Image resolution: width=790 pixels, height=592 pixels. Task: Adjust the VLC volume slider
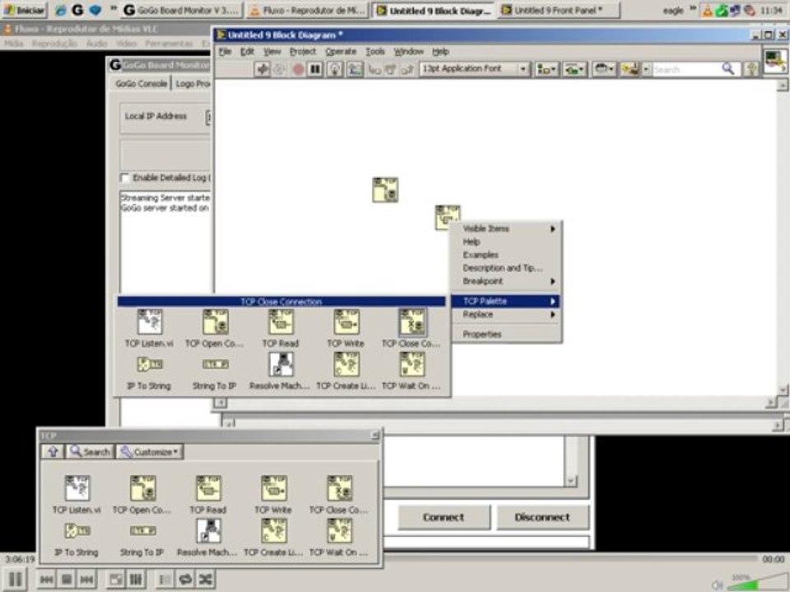coord(756,582)
